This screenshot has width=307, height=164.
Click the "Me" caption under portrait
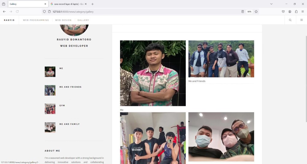point(122,110)
